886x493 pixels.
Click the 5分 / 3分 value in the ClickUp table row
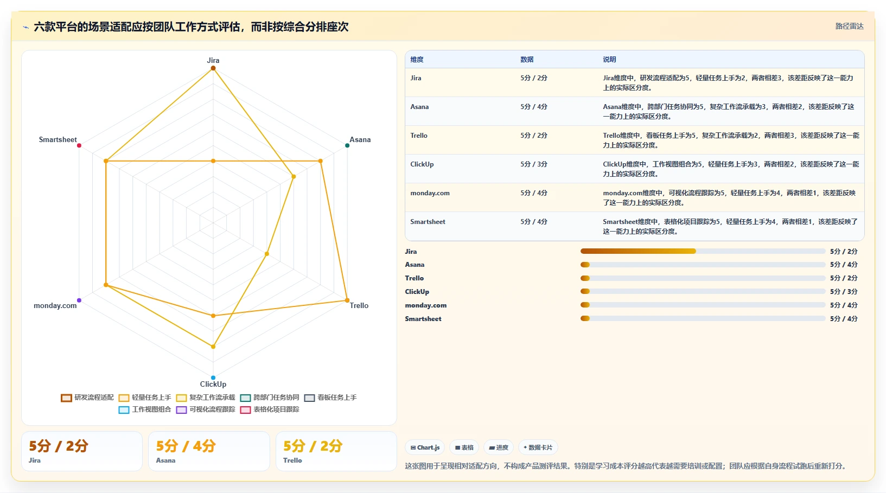pyautogui.click(x=534, y=164)
